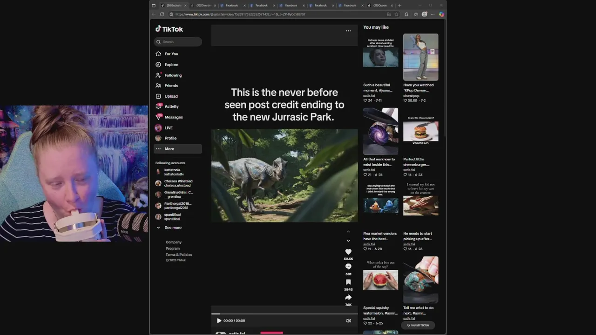Viewport: 596px width, 335px height.
Task: Click the Program footer link
Action: coord(173,248)
